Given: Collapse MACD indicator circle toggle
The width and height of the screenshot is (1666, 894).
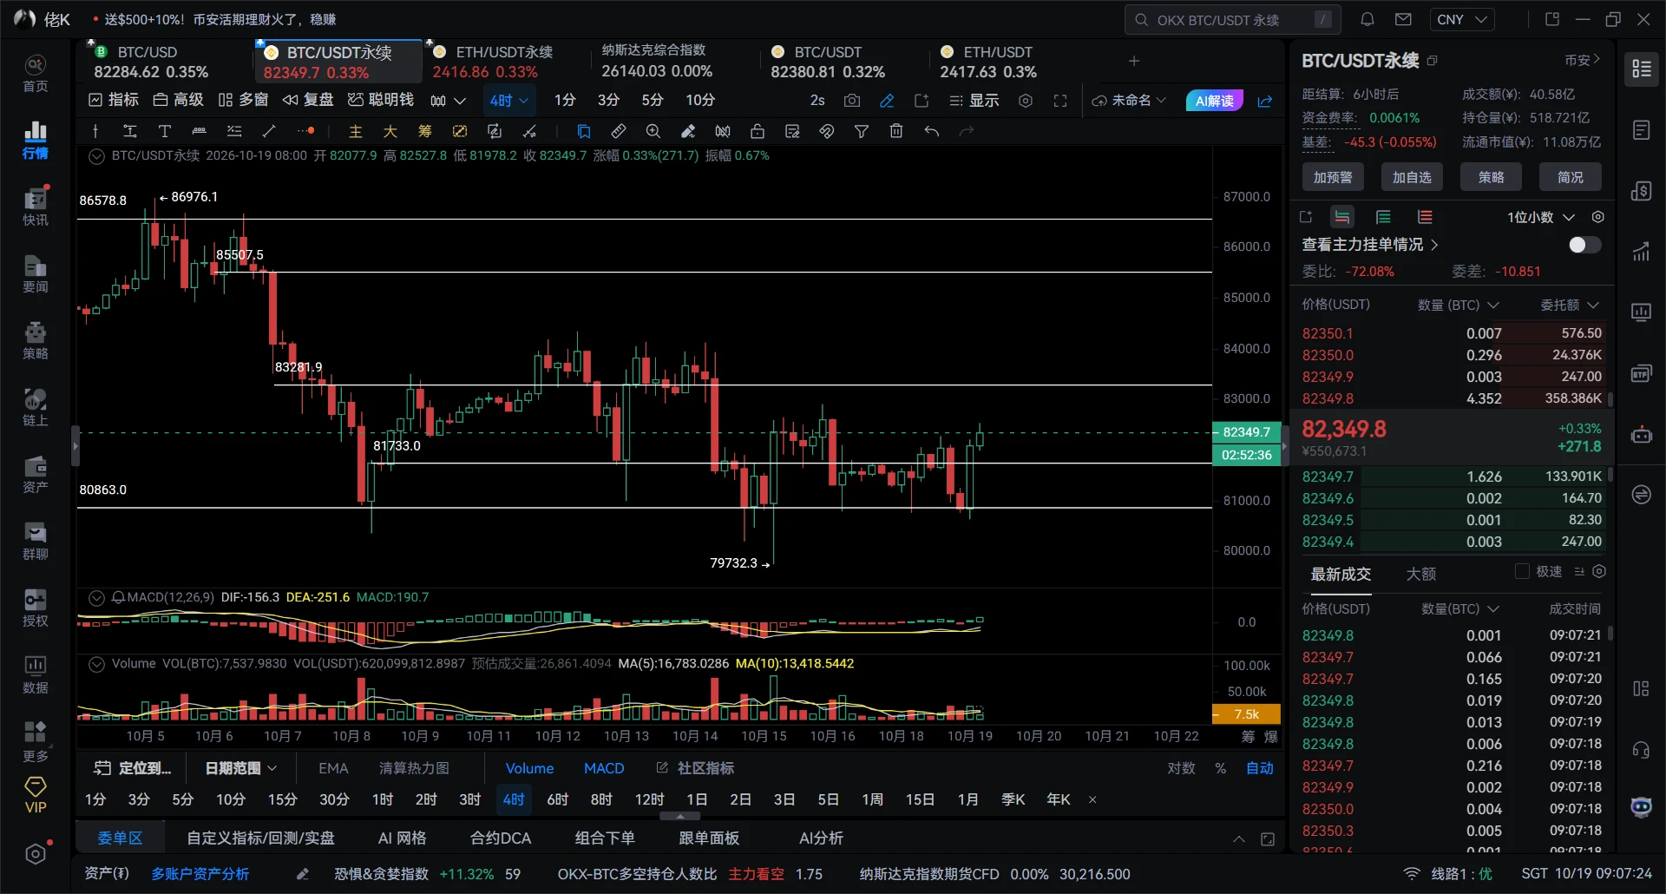Looking at the screenshot, I should click(97, 597).
